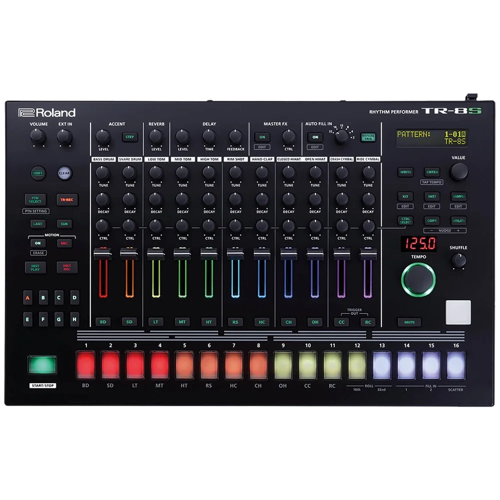Click the PTN SELECT button
Viewport: 500px width, 500px height.
[x=35, y=200]
